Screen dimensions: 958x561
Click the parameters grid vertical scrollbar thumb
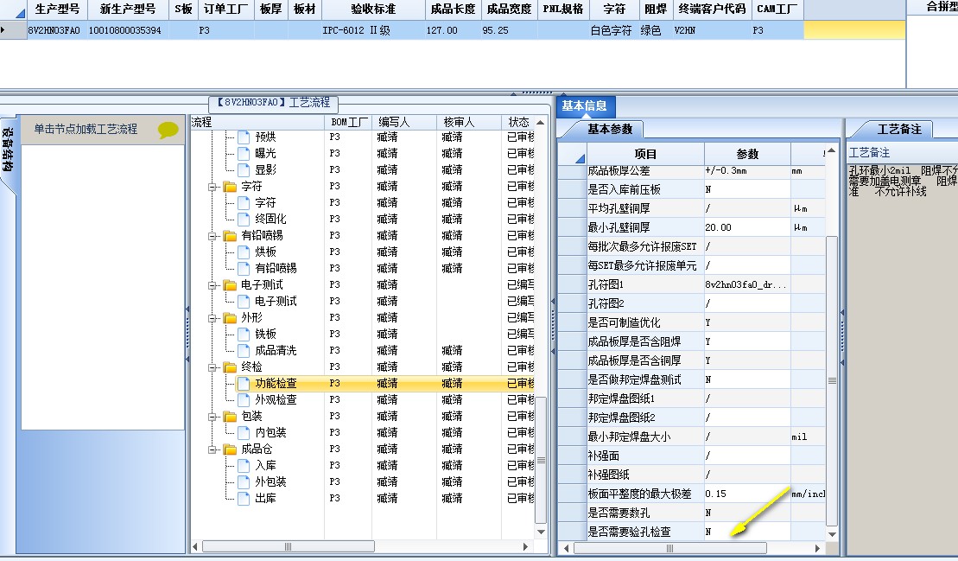tap(832, 380)
